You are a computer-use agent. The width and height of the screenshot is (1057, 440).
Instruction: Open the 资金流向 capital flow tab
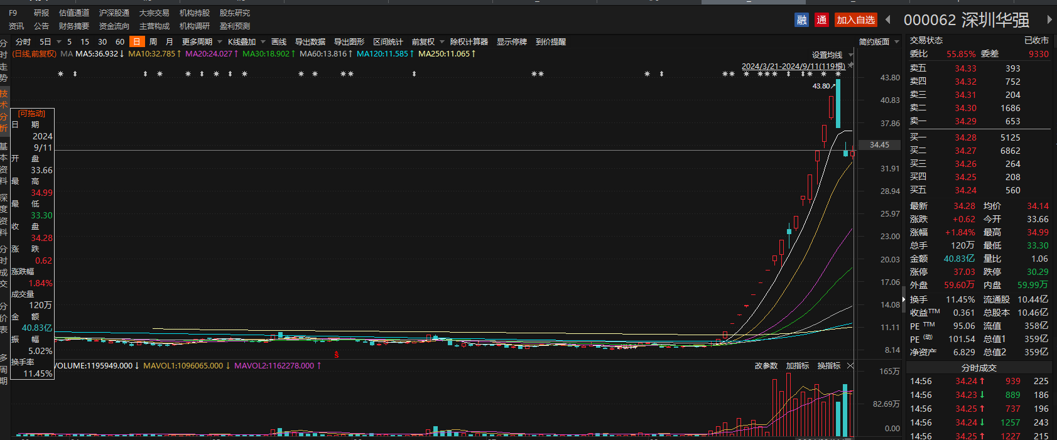114,26
